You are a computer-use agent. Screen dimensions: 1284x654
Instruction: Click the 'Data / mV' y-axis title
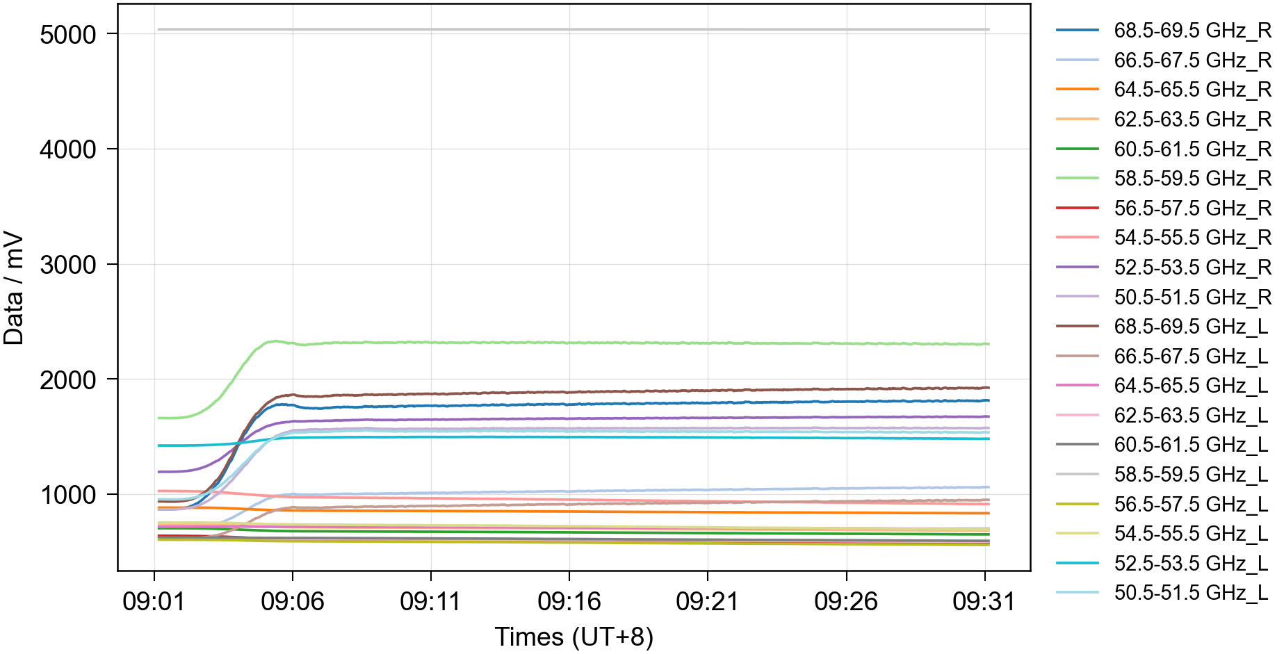(14, 288)
